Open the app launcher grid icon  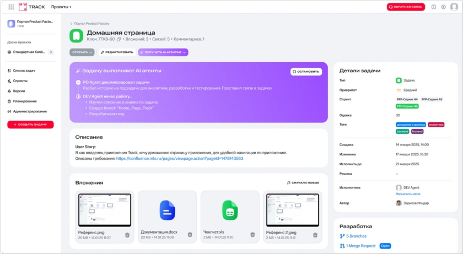coord(11,7)
